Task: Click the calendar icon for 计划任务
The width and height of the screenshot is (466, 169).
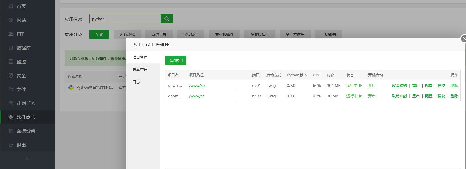Action: (x=11, y=103)
